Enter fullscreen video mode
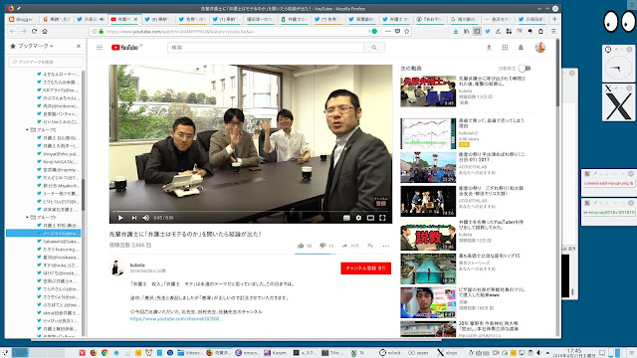Image resolution: width=637 pixels, height=358 pixels. pos(382,218)
